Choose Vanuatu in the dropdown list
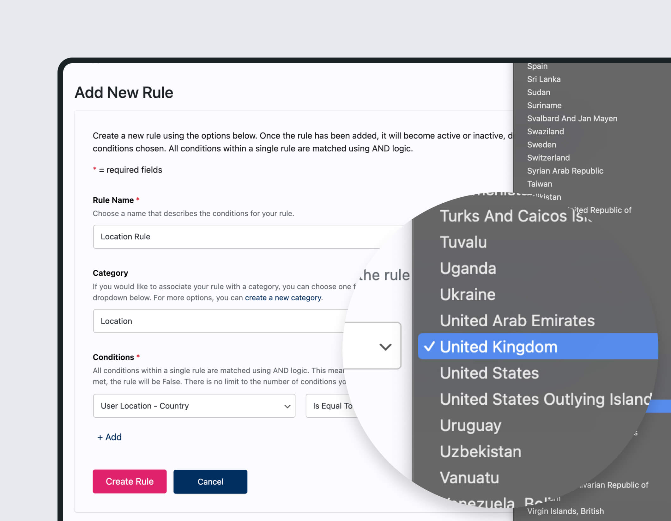 coord(469,478)
